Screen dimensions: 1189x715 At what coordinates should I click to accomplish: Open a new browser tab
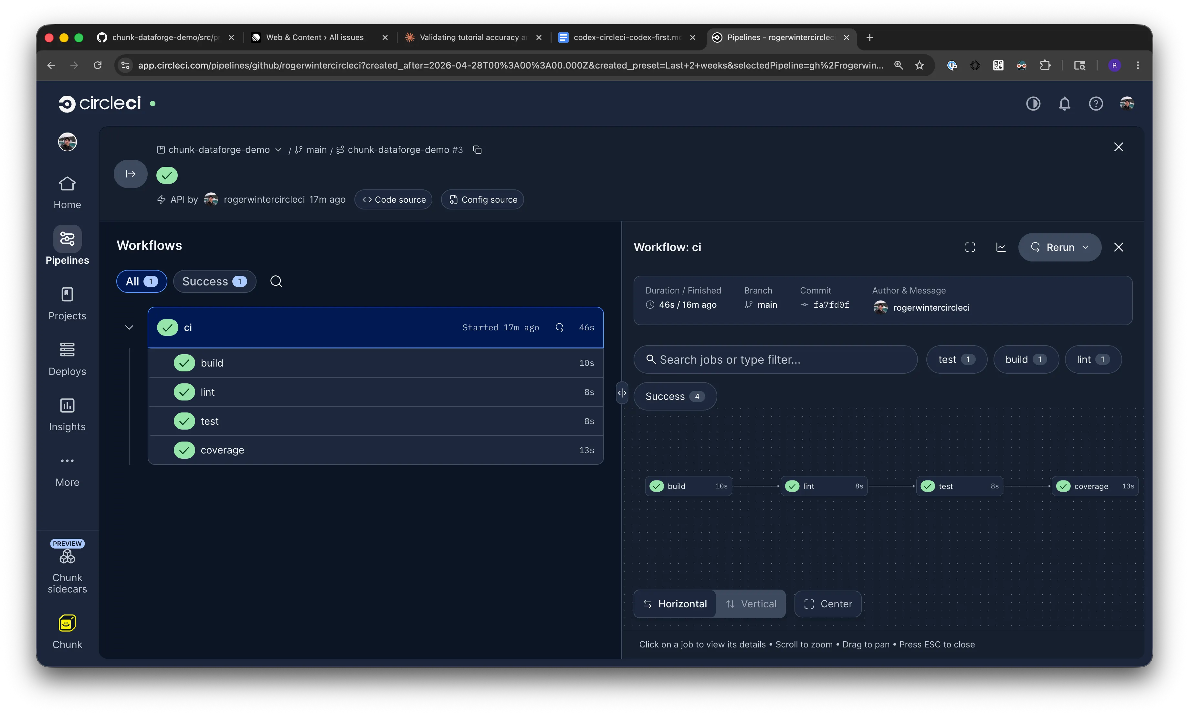(x=870, y=37)
